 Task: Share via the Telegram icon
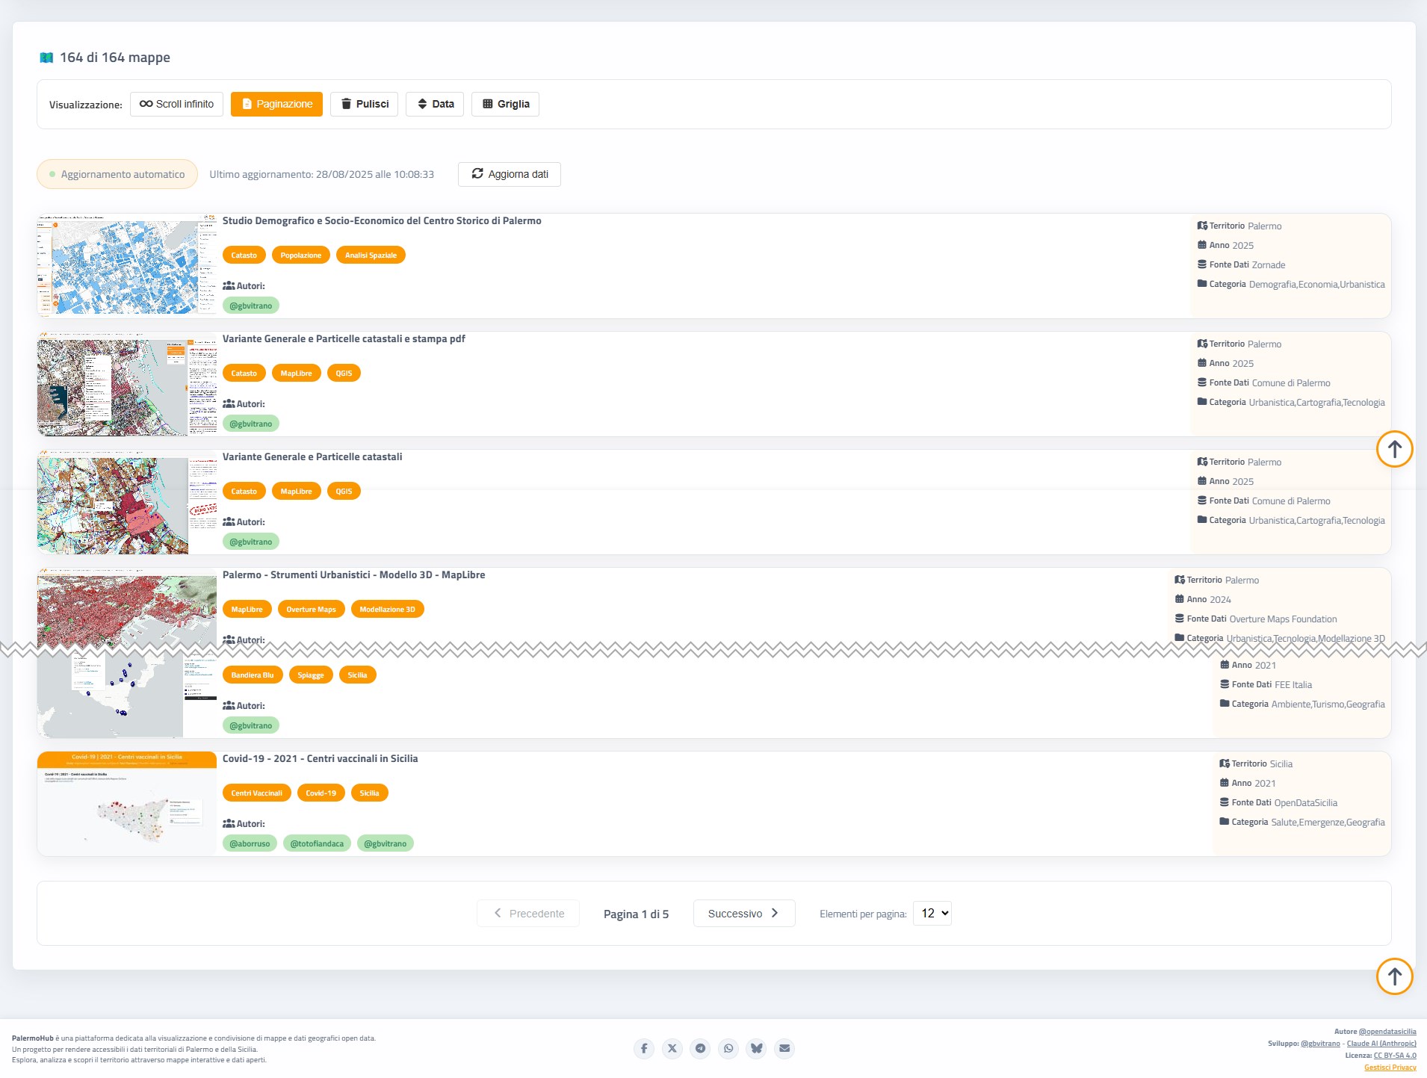tap(700, 1048)
